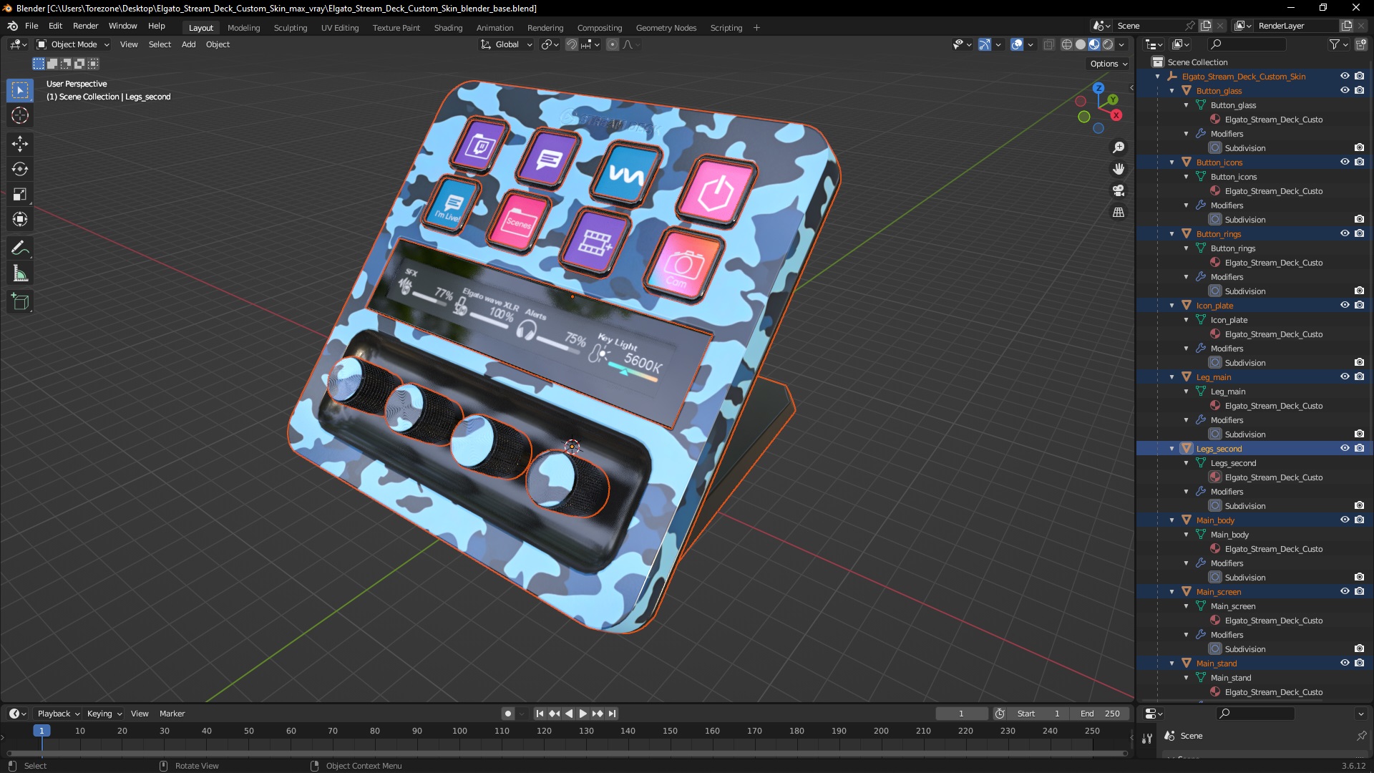This screenshot has height=773, width=1374.
Task: Select the Measure tool
Action: tap(20, 273)
